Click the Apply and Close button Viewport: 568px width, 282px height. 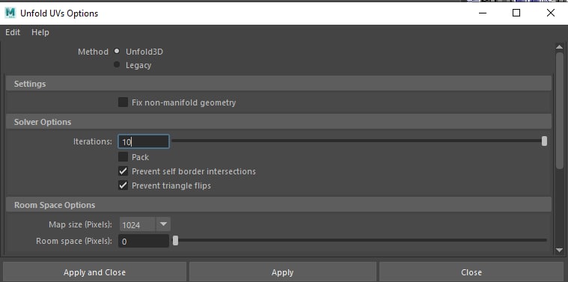pyautogui.click(x=94, y=272)
